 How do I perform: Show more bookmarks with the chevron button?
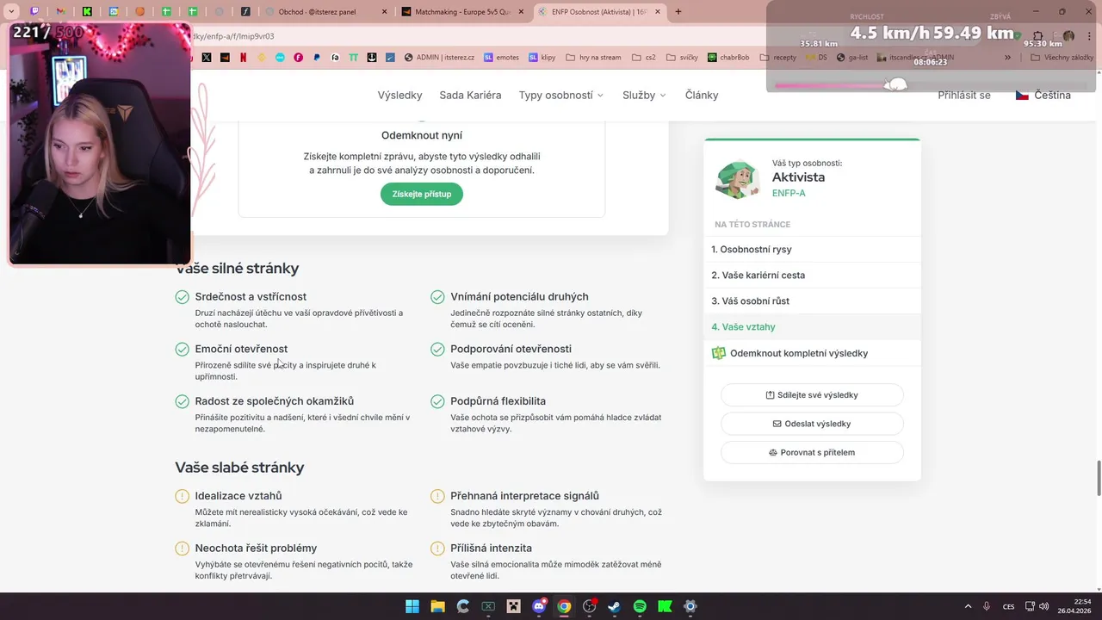pyautogui.click(x=1008, y=58)
